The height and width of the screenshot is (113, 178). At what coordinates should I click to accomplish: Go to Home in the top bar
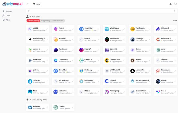(x=36, y=4)
